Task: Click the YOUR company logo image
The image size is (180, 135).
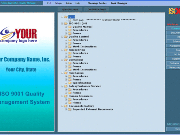Action: pos(19,35)
